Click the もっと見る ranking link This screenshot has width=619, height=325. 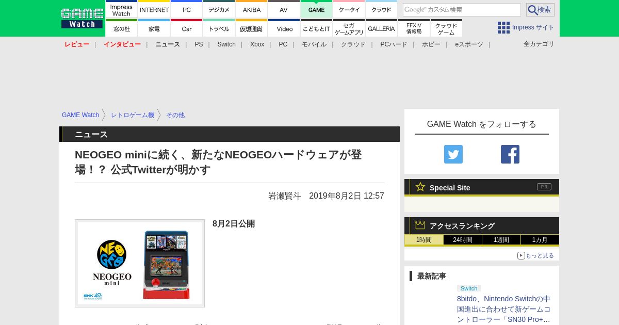tap(535, 255)
